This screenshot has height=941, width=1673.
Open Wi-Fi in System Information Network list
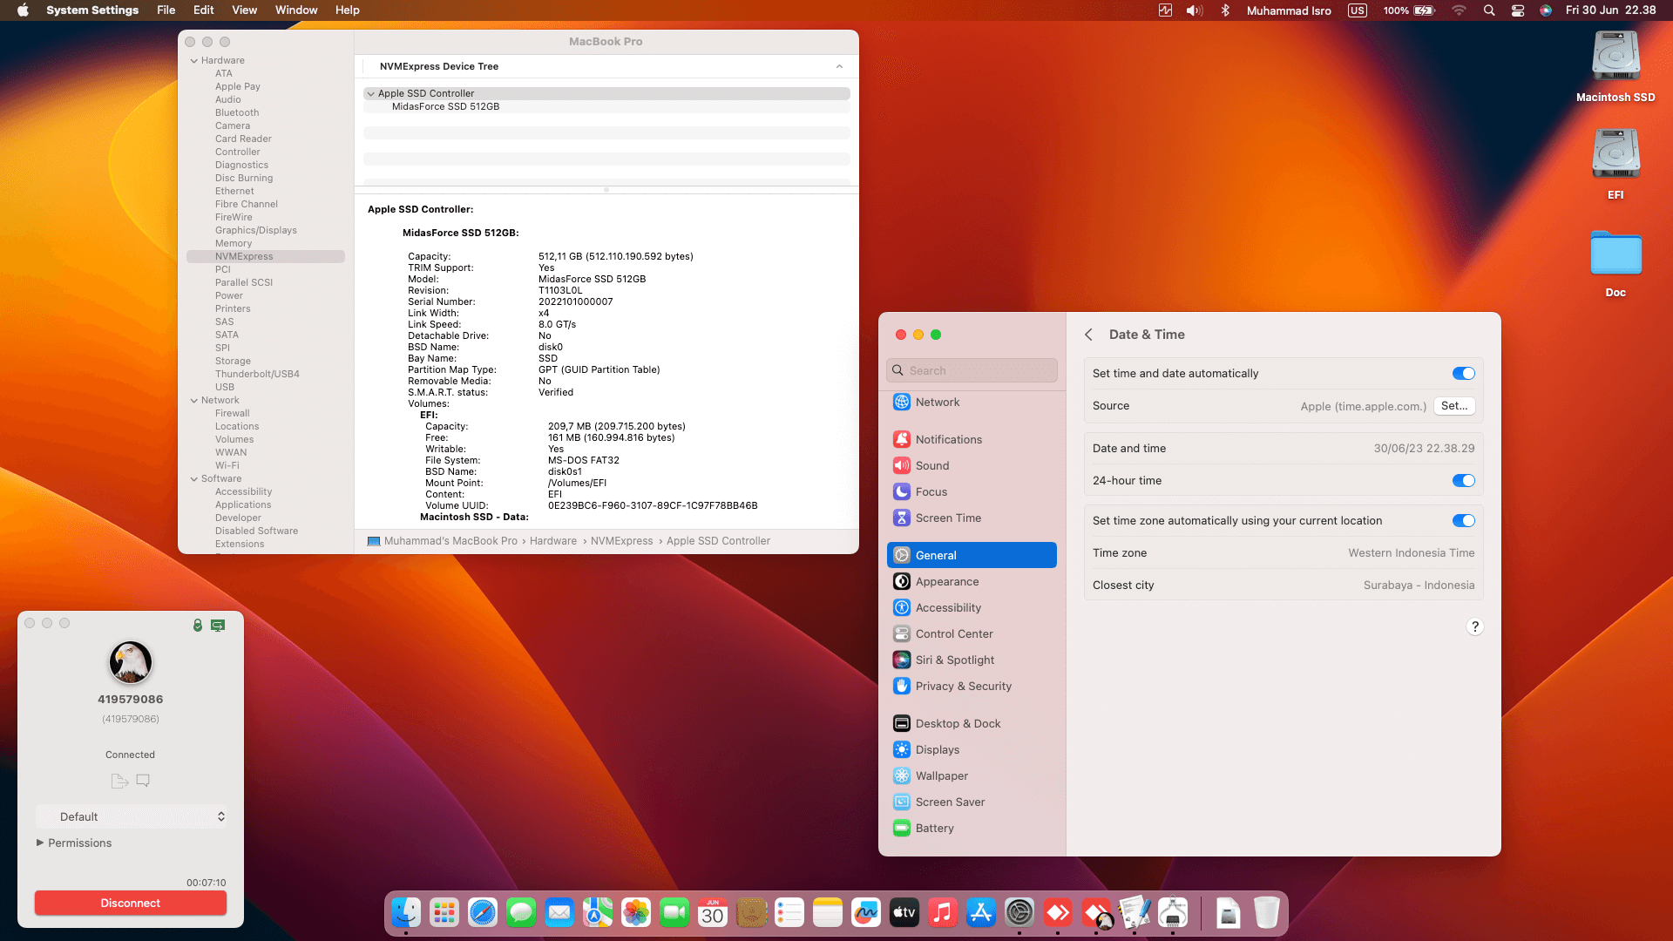pos(227,466)
